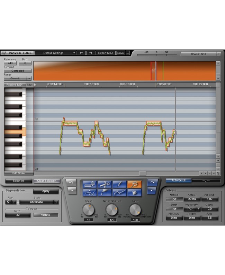Select the Line tool

click(x=119, y=193)
